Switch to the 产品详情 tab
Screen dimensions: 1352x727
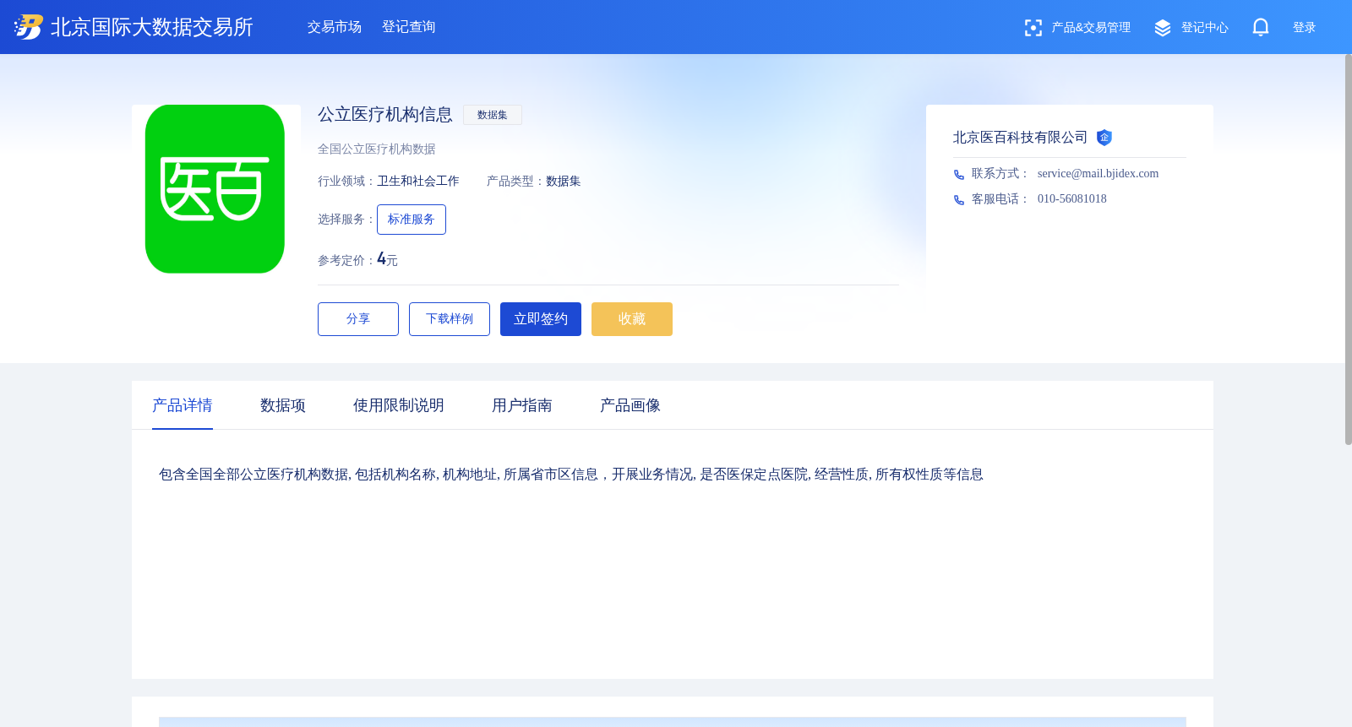click(x=183, y=405)
